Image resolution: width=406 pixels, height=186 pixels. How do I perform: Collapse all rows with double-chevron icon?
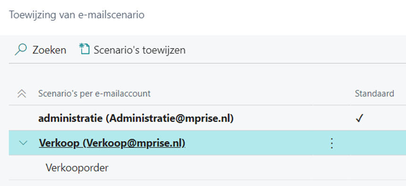coord(22,94)
